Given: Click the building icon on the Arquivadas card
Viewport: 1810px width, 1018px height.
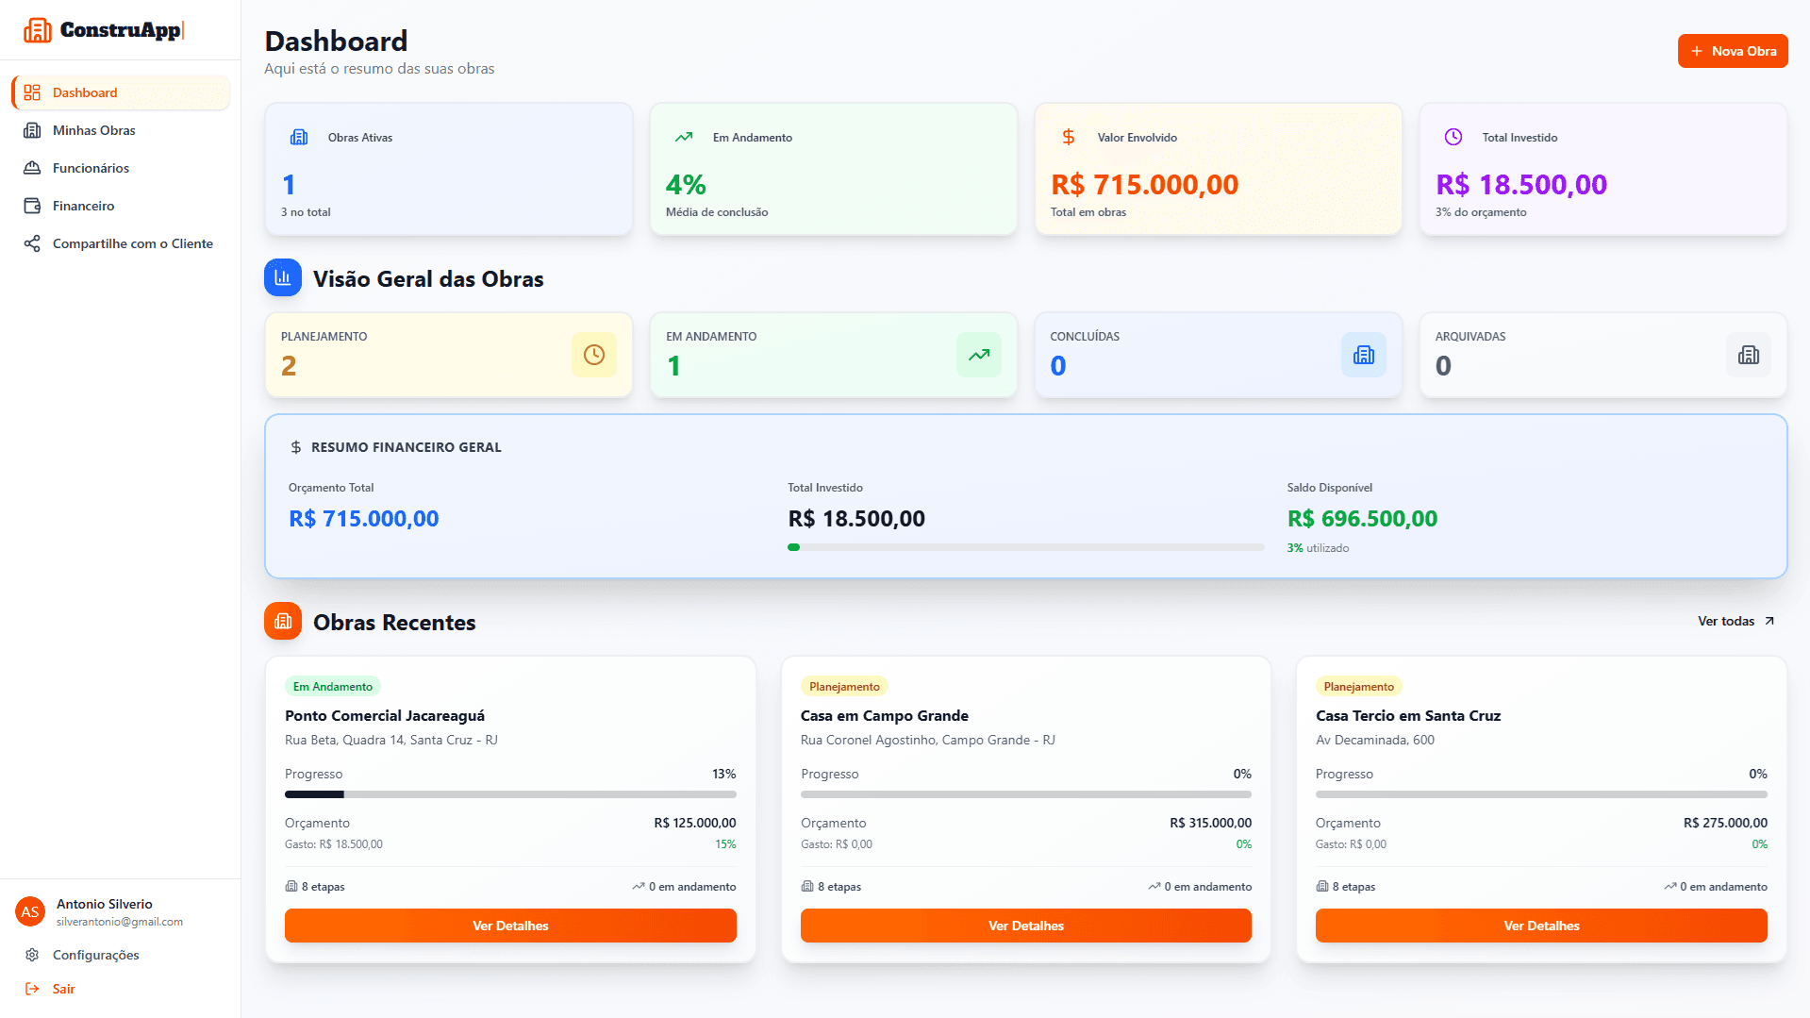Looking at the screenshot, I should 1748,355.
